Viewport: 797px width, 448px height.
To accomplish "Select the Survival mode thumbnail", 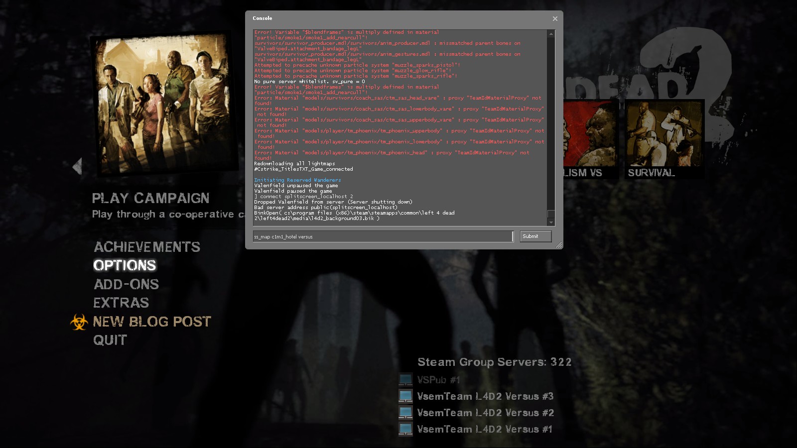I will tap(664, 133).
